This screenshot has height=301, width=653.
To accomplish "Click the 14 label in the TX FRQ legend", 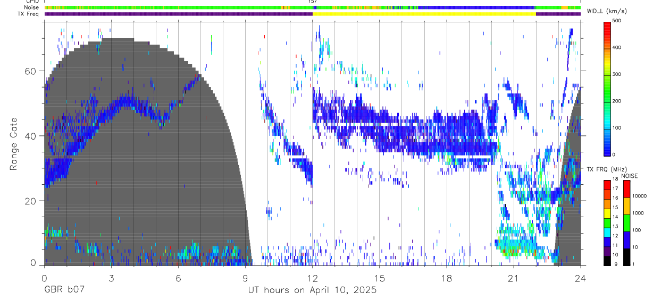I will [615, 217].
